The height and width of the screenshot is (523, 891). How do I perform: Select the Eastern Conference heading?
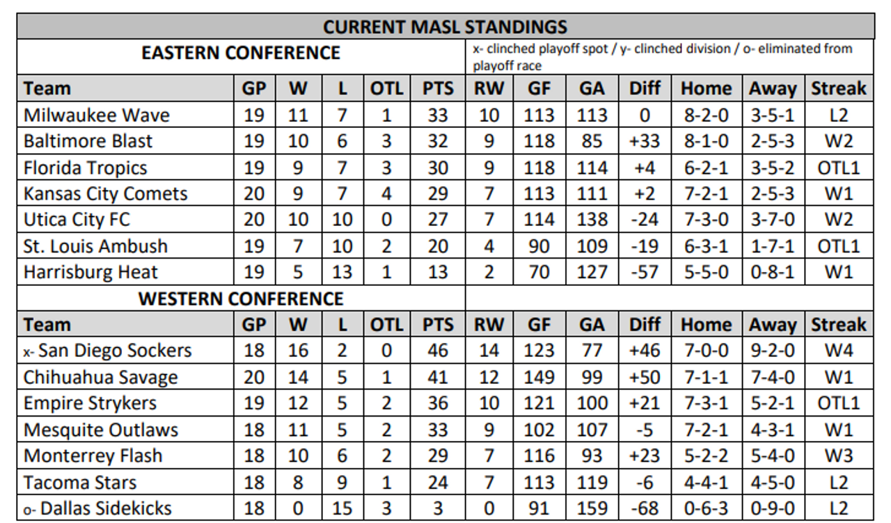(241, 53)
